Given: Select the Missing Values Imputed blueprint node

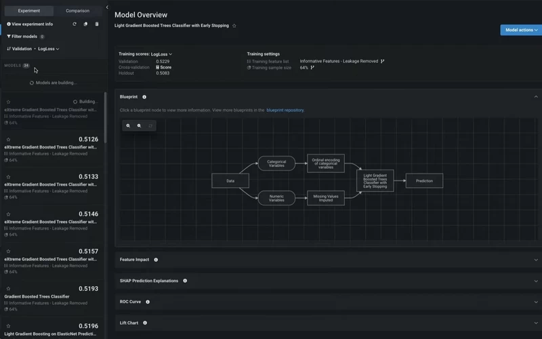Looking at the screenshot, I should click(x=326, y=198).
